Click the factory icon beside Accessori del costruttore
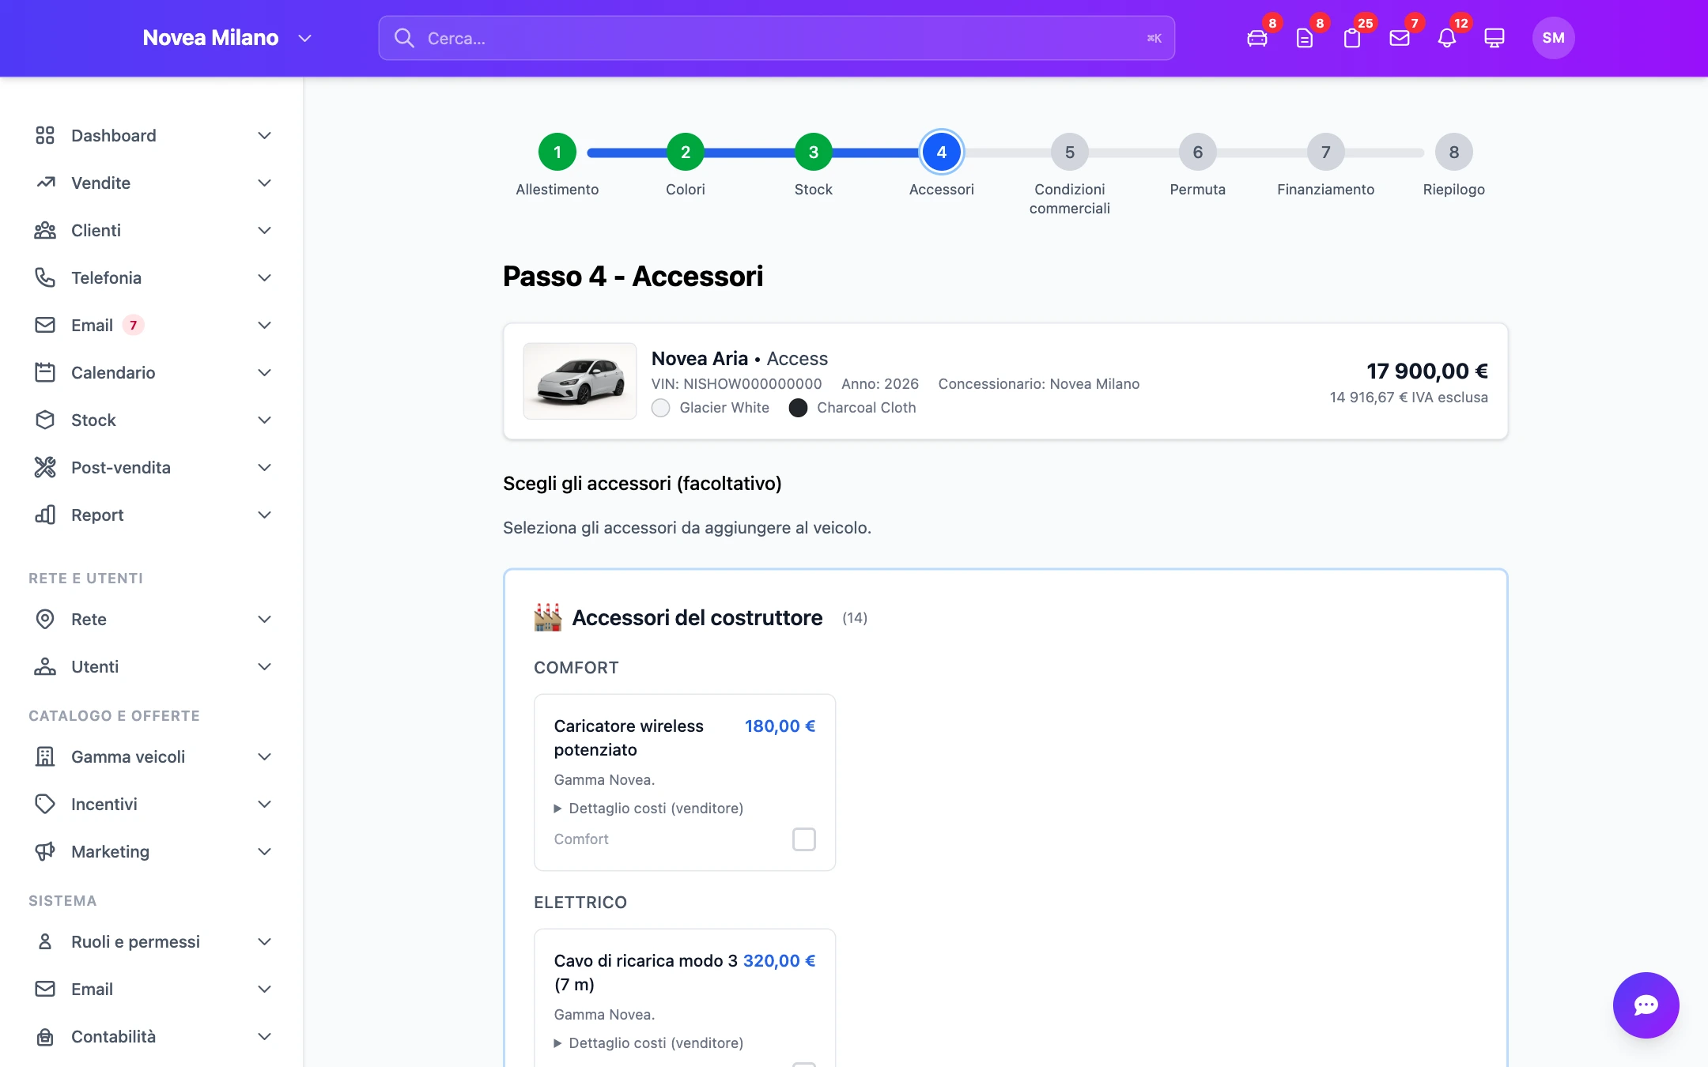Image resolution: width=1708 pixels, height=1067 pixels. coord(547,617)
